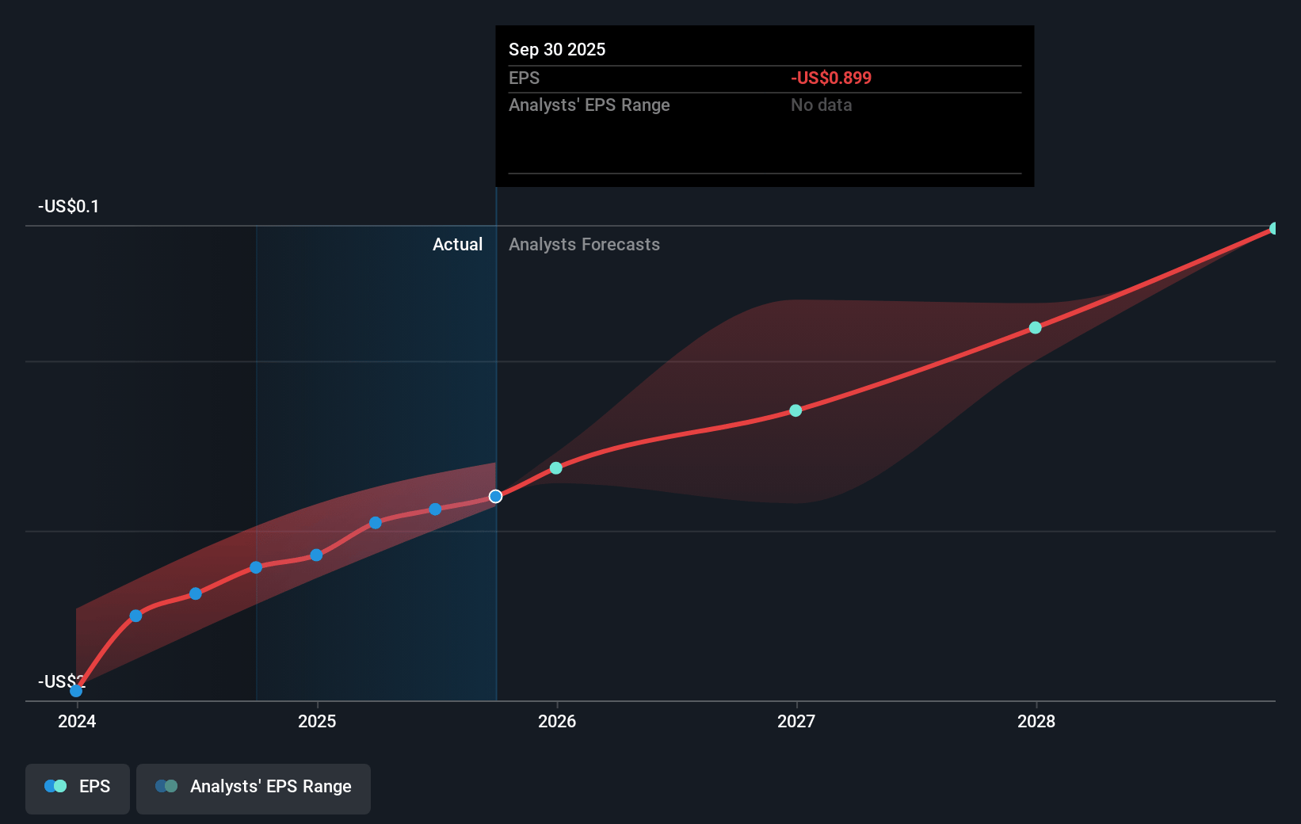Select the final forecast point at far right
Screen dimensions: 1301x824
click(x=1274, y=229)
